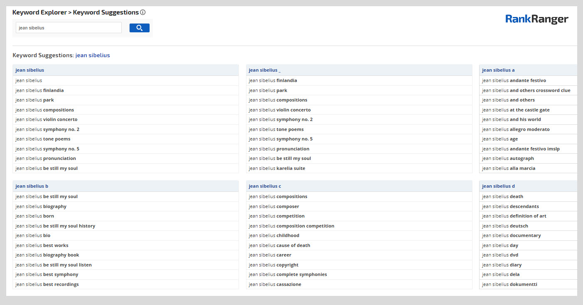Click 'jean sibelius complete symphonies' suggestion
Image resolution: width=583 pixels, height=305 pixels.
(288, 274)
